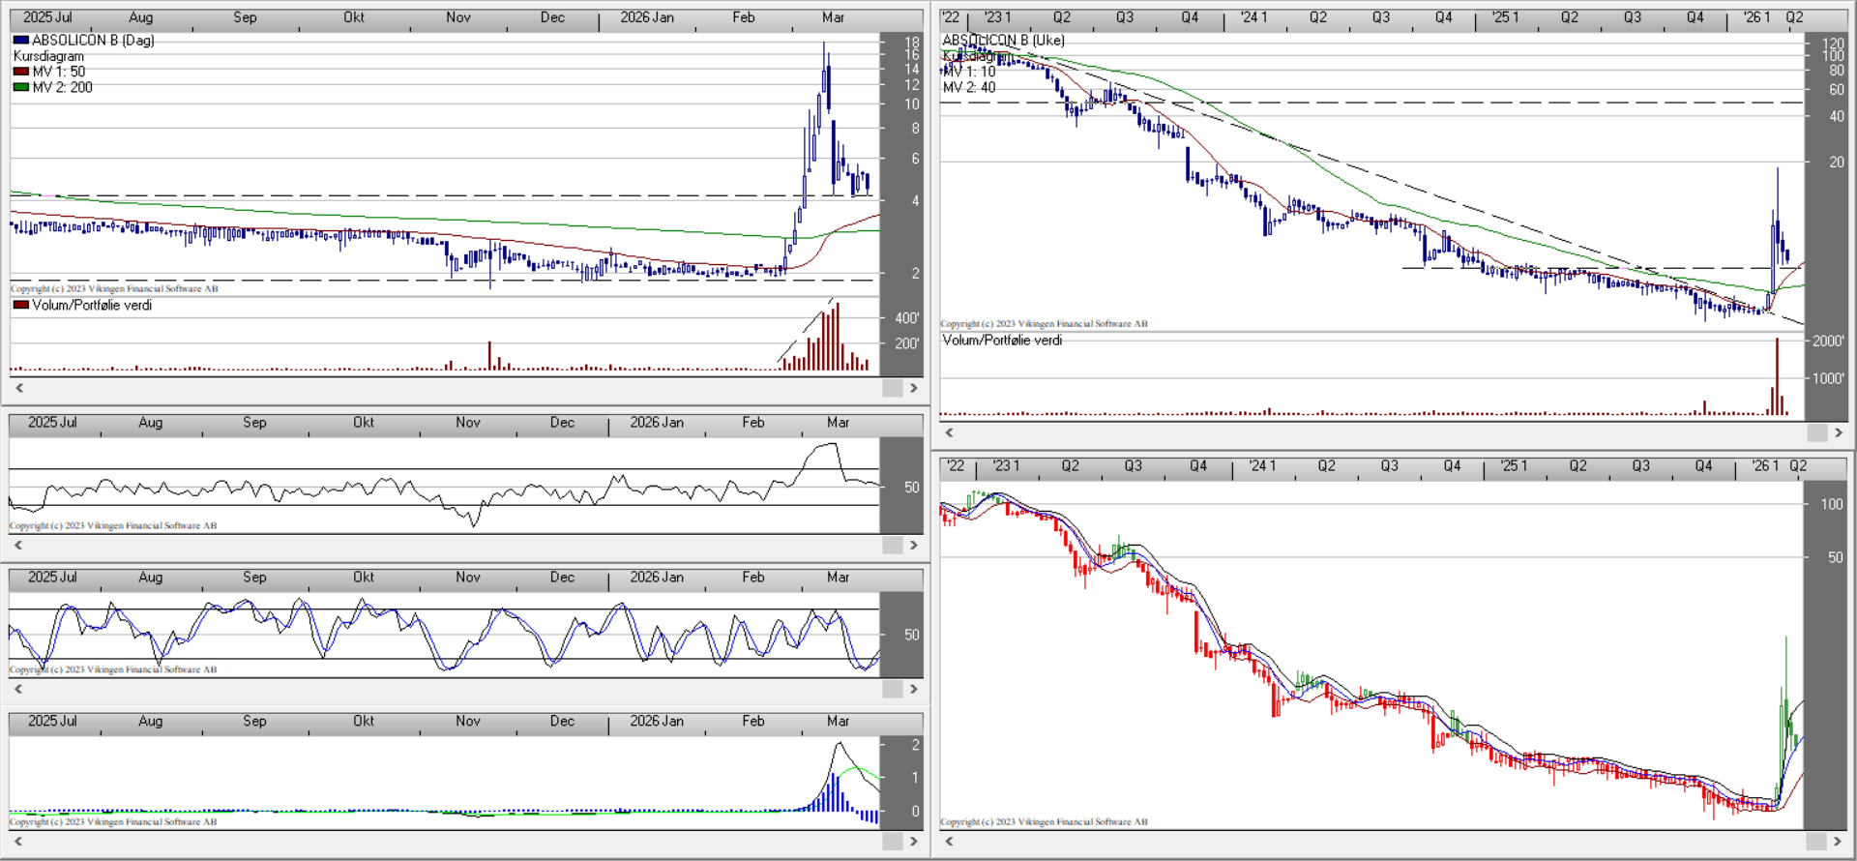The height and width of the screenshot is (861, 1857).
Task: Click the 'ABSOLICON B (Uke)' title in the weekly chart
Action: tap(1003, 41)
